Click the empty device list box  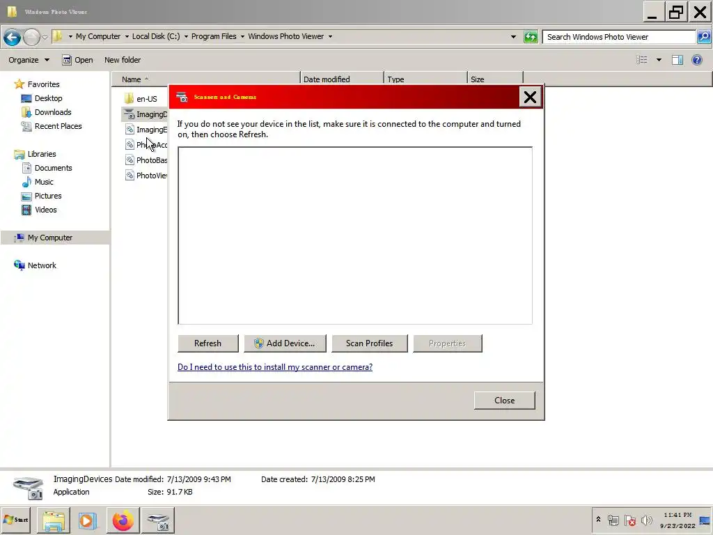(x=355, y=235)
